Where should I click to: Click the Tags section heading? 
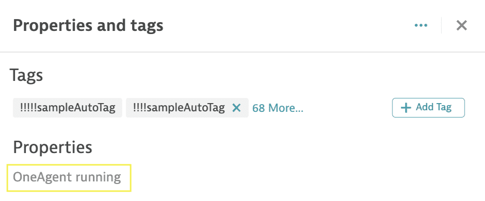coord(26,75)
